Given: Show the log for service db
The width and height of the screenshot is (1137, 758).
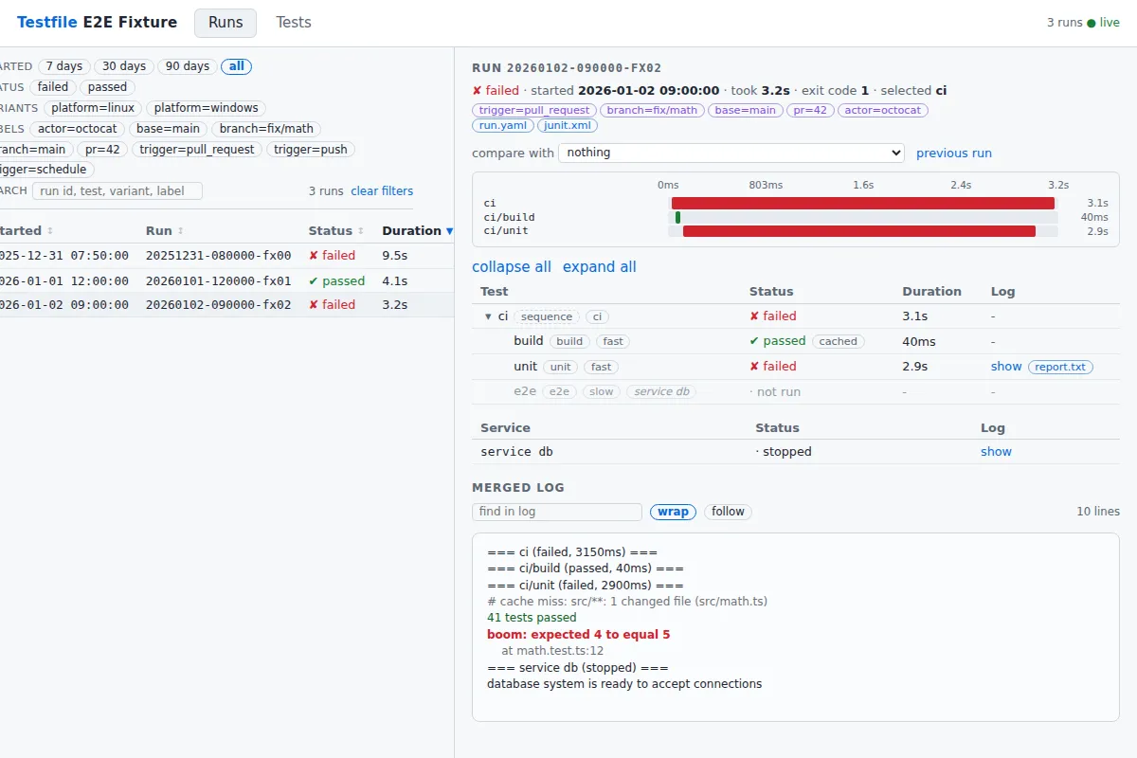Looking at the screenshot, I should (x=996, y=452).
